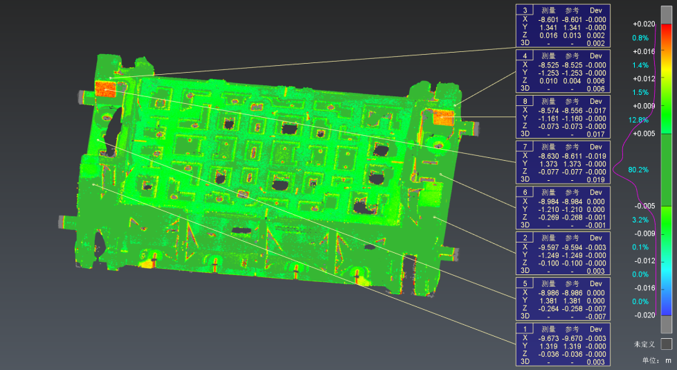Click measured Y value -1.210 in annotation 6
Image resolution: width=677 pixels, height=370 pixels.
[548, 210]
